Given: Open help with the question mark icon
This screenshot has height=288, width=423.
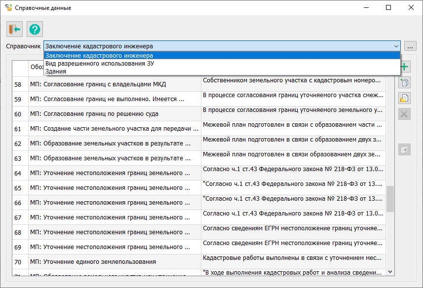Looking at the screenshot, I should [35, 30].
